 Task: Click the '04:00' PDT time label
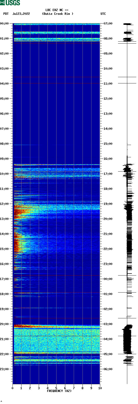[x=4, y=84]
